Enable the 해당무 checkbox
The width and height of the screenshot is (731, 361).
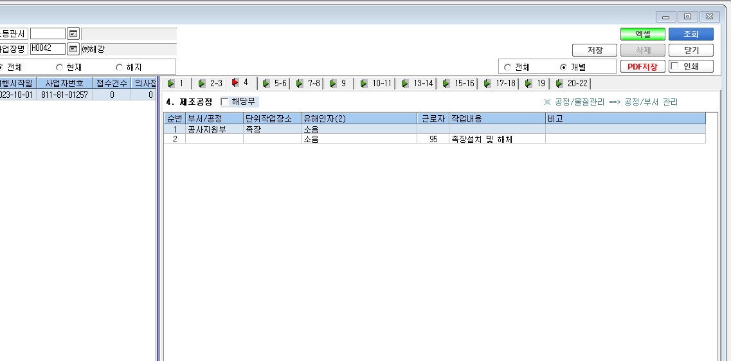coord(225,102)
